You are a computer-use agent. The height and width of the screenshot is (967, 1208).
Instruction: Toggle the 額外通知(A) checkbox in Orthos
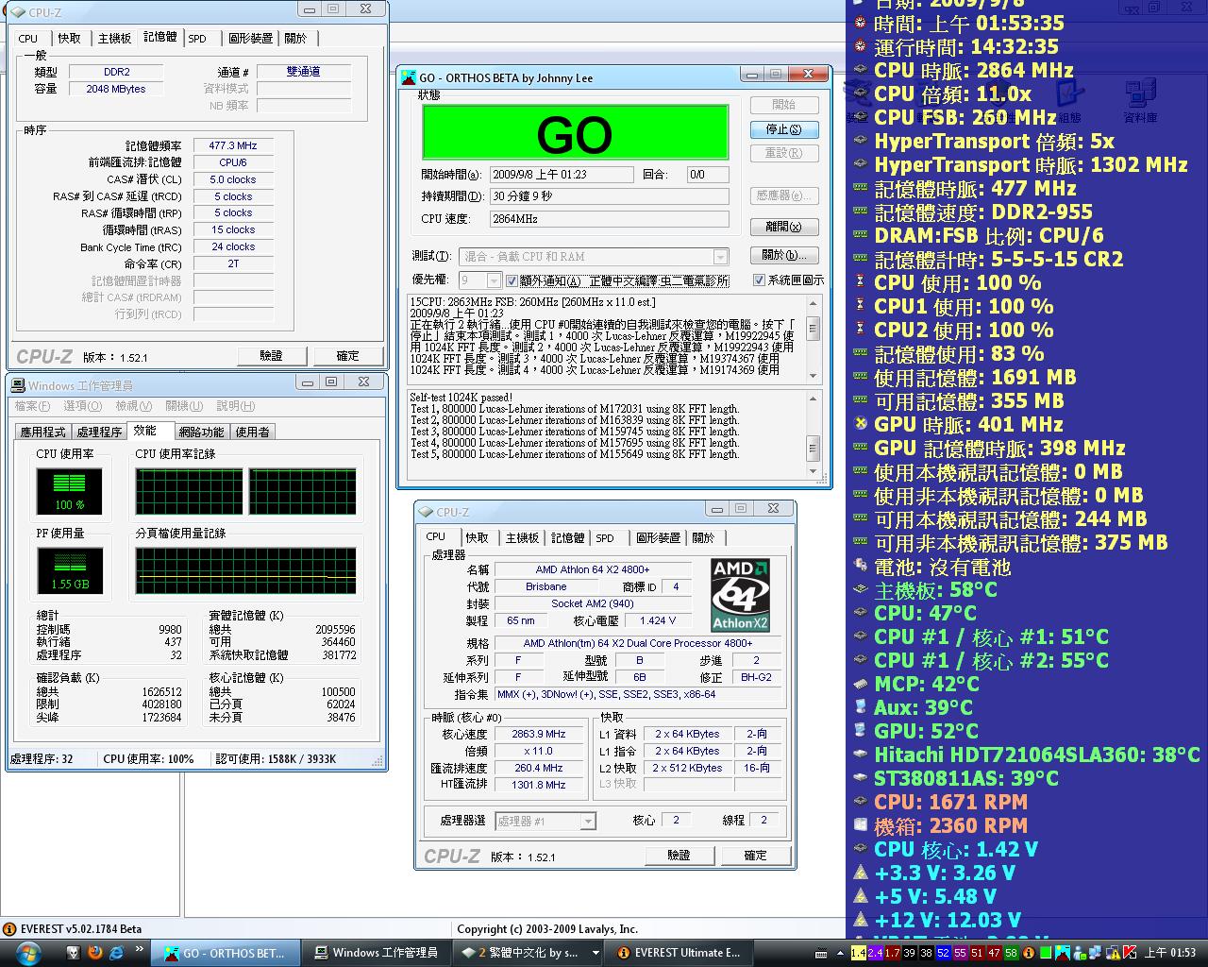(512, 280)
